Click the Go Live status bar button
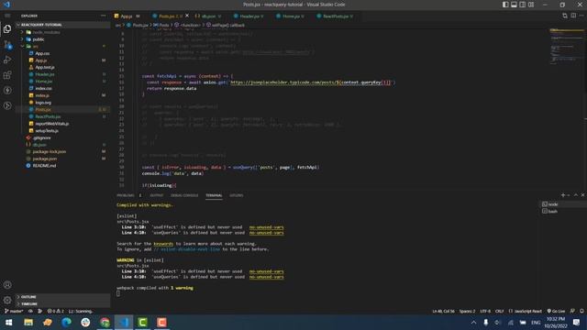587x330 pixels. (556, 312)
